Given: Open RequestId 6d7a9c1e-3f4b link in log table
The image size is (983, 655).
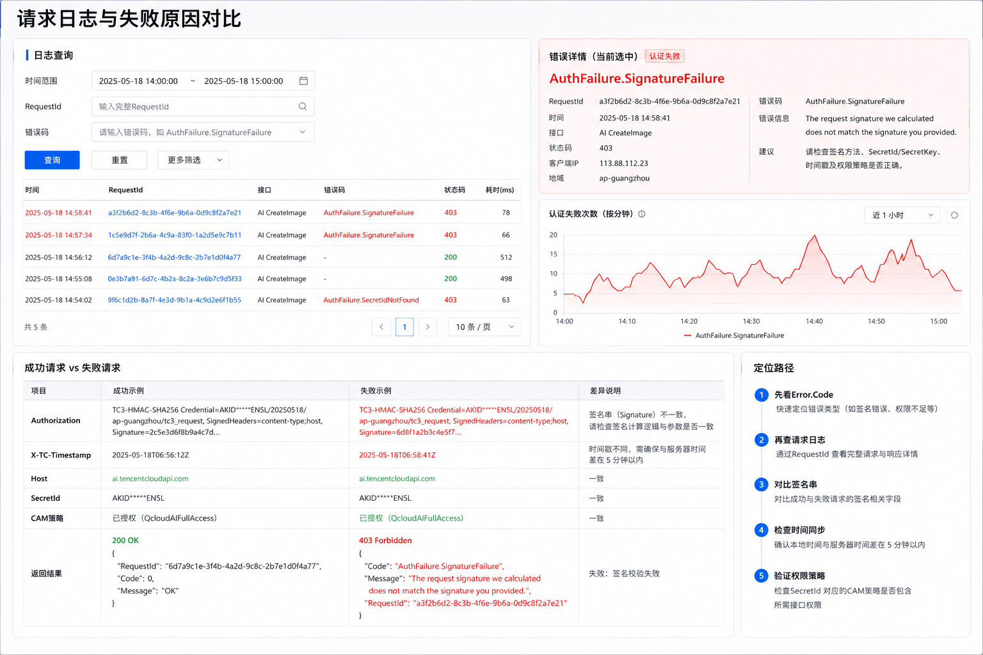Looking at the screenshot, I should pyautogui.click(x=174, y=258).
